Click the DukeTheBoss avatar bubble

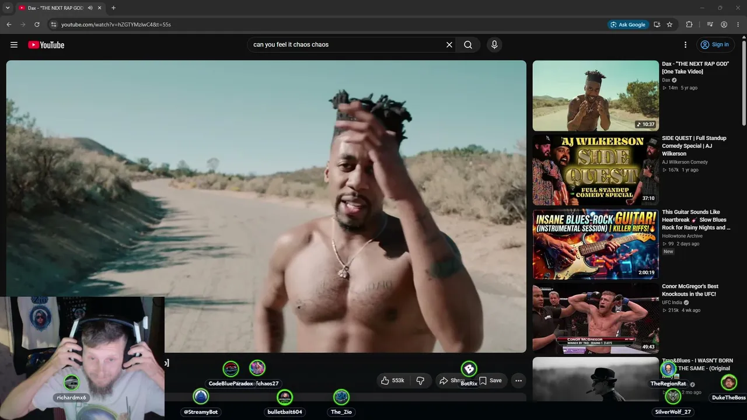pyautogui.click(x=728, y=383)
